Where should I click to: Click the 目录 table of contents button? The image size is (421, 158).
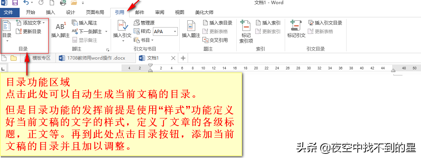click(7, 31)
